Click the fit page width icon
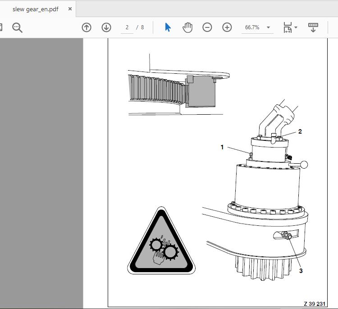The image size is (338, 309). pos(288,27)
